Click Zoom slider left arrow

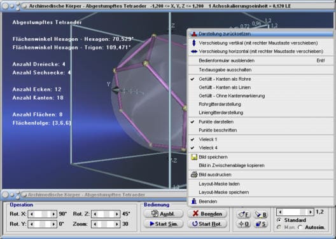coord(95,224)
